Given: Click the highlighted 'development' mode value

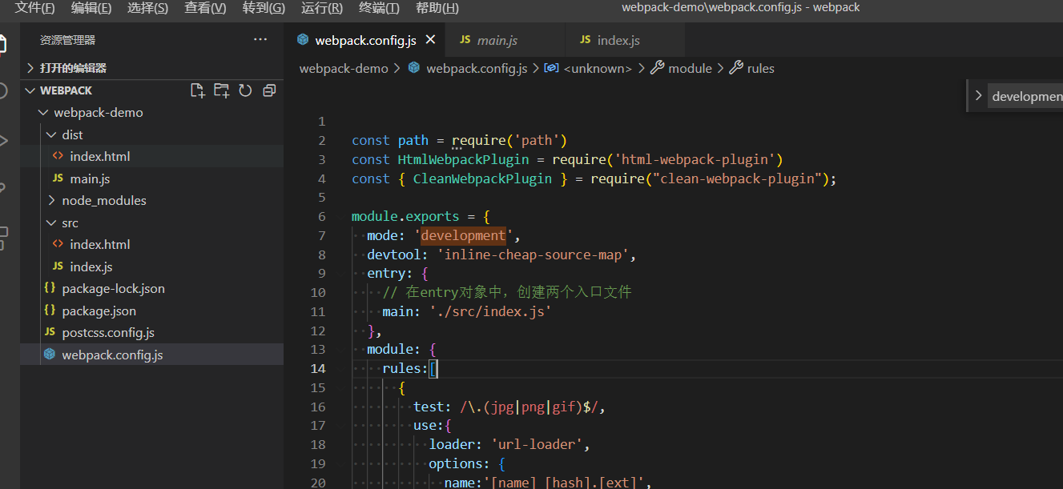Looking at the screenshot, I should [464, 236].
